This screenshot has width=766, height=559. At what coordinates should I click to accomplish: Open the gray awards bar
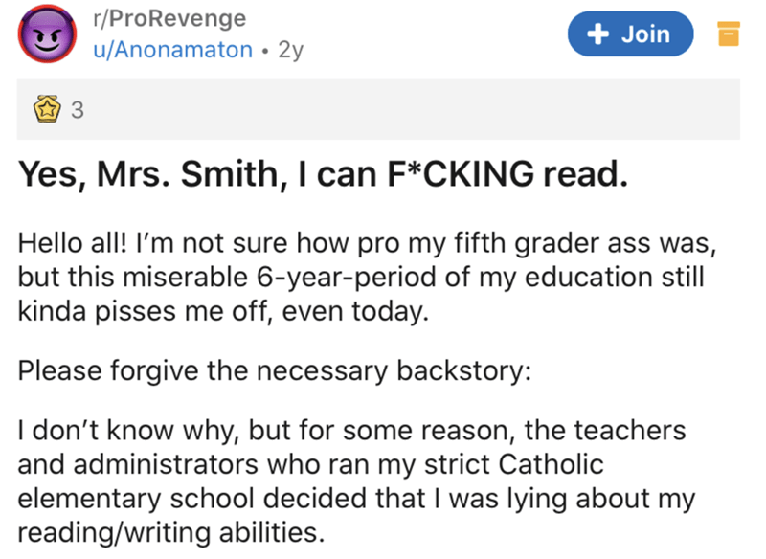378,109
